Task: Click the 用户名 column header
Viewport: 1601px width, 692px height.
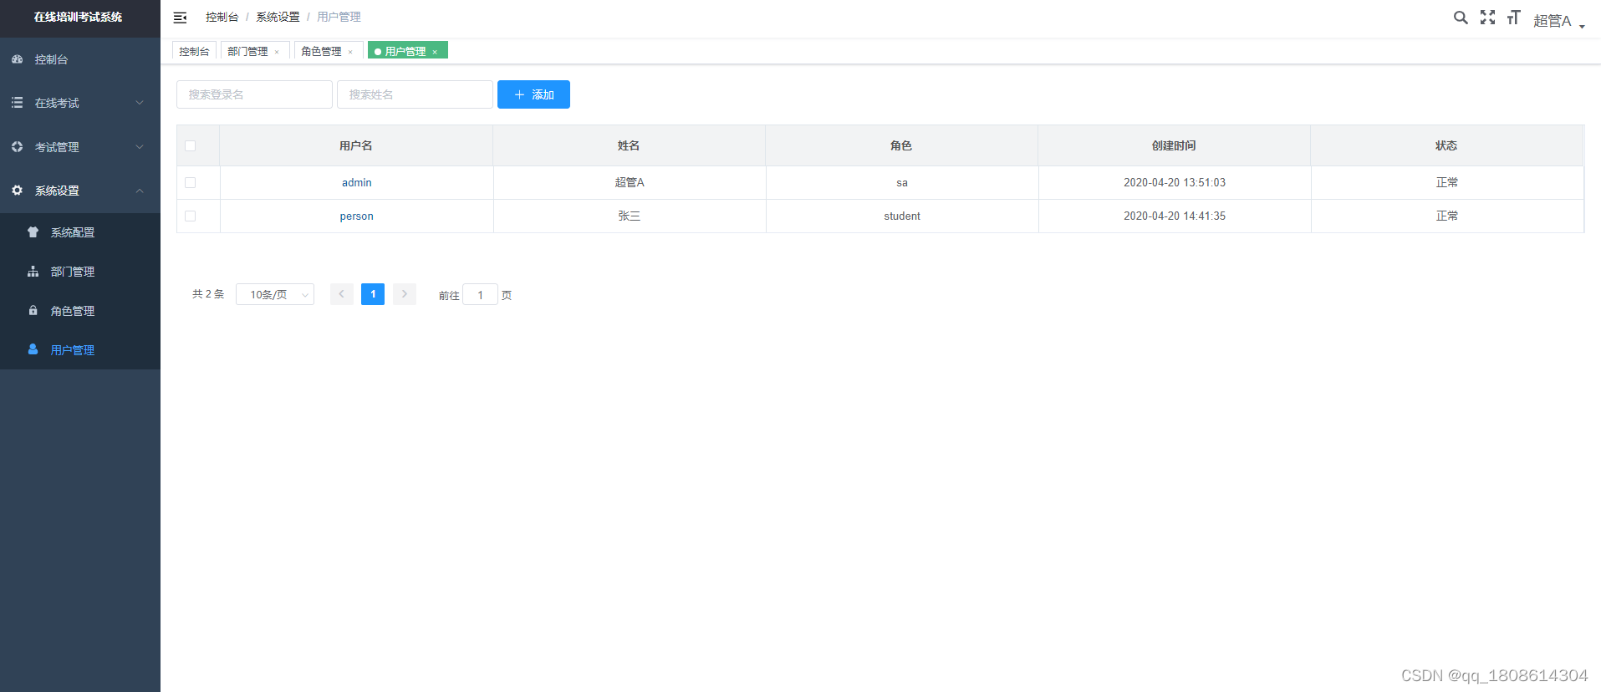Action: [356, 145]
